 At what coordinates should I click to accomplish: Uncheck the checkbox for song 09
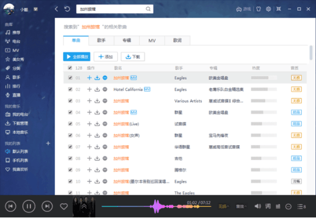coord(70,170)
